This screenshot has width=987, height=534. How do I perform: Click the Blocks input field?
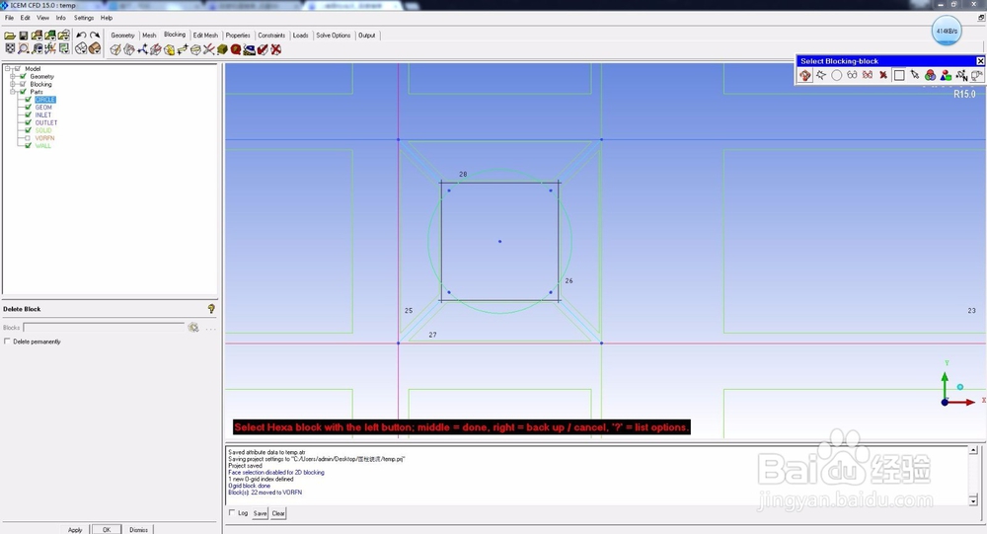point(104,328)
